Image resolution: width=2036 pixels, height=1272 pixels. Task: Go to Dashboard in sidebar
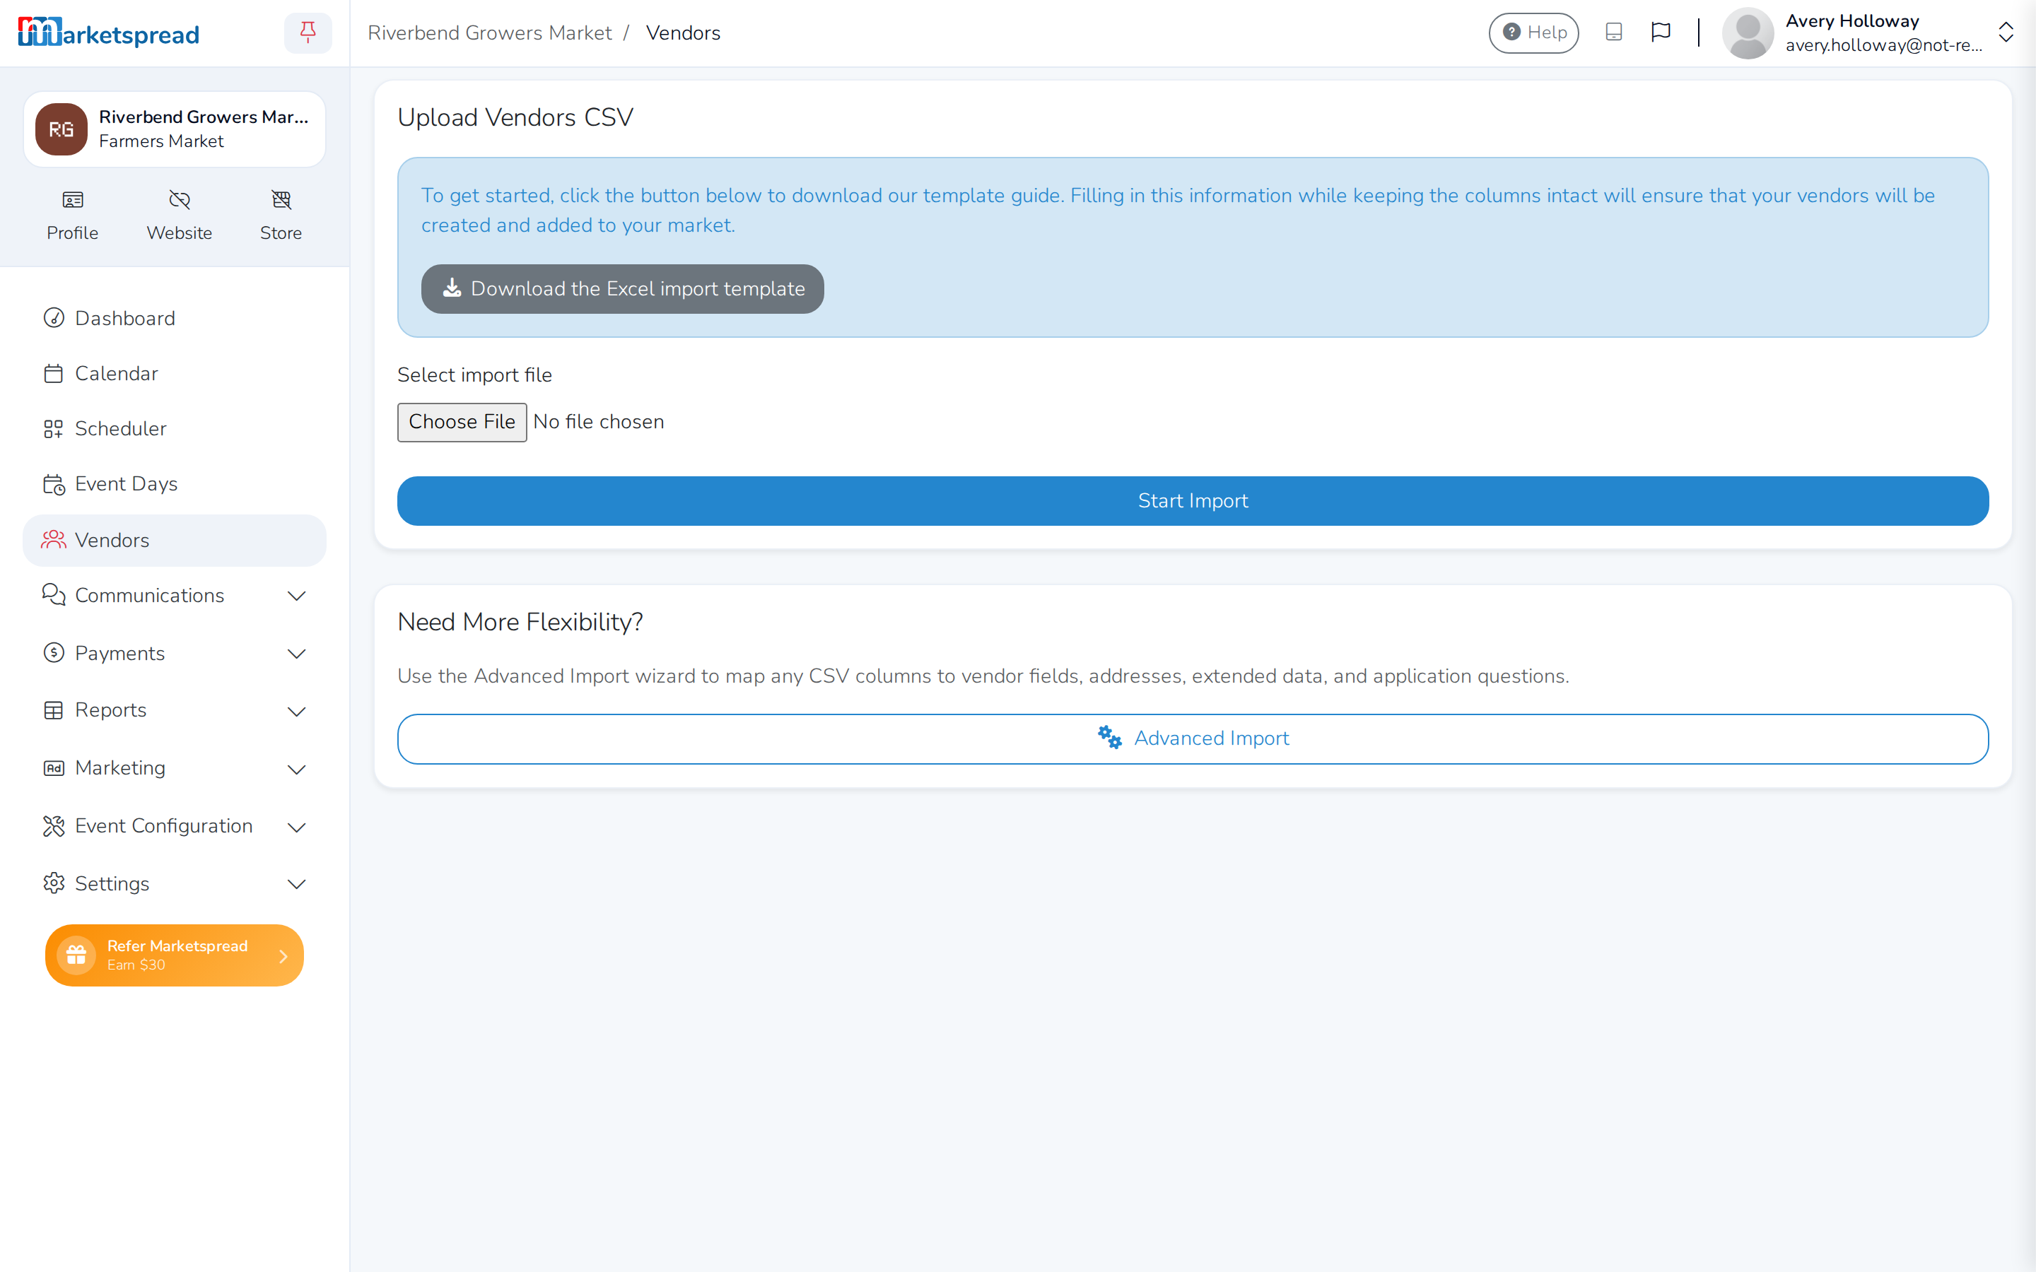click(x=174, y=318)
